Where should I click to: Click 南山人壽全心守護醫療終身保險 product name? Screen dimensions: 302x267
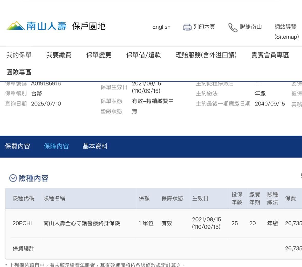coord(82,223)
